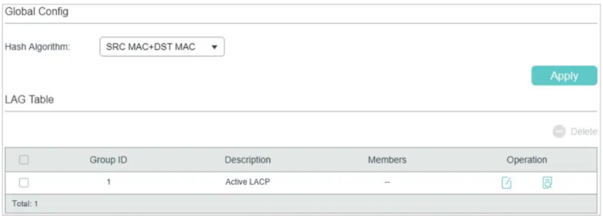Click the edit icon for Group 1
This screenshot has width=603, height=216.
506,183
